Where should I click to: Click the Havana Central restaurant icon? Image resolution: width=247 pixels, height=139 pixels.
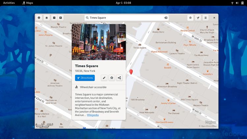coord(187,28)
